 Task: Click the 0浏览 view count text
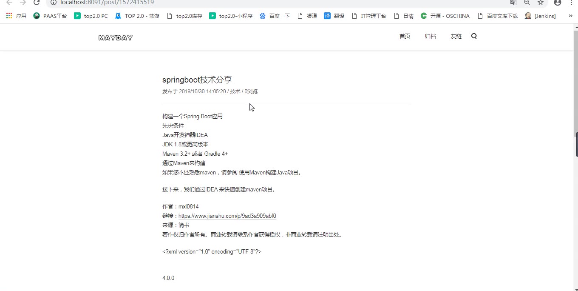click(x=251, y=91)
